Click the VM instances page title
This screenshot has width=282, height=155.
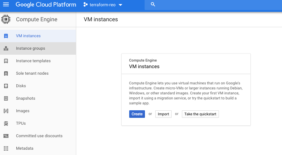(x=101, y=19)
